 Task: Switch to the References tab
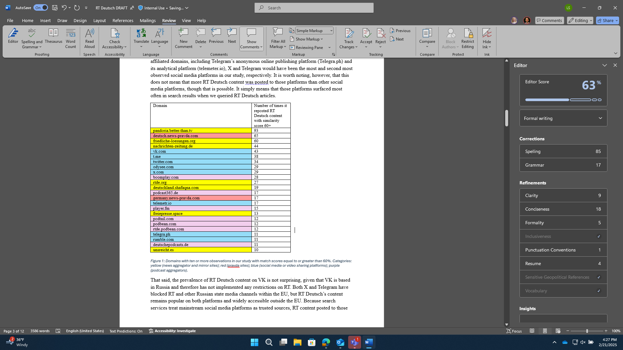coord(123,20)
